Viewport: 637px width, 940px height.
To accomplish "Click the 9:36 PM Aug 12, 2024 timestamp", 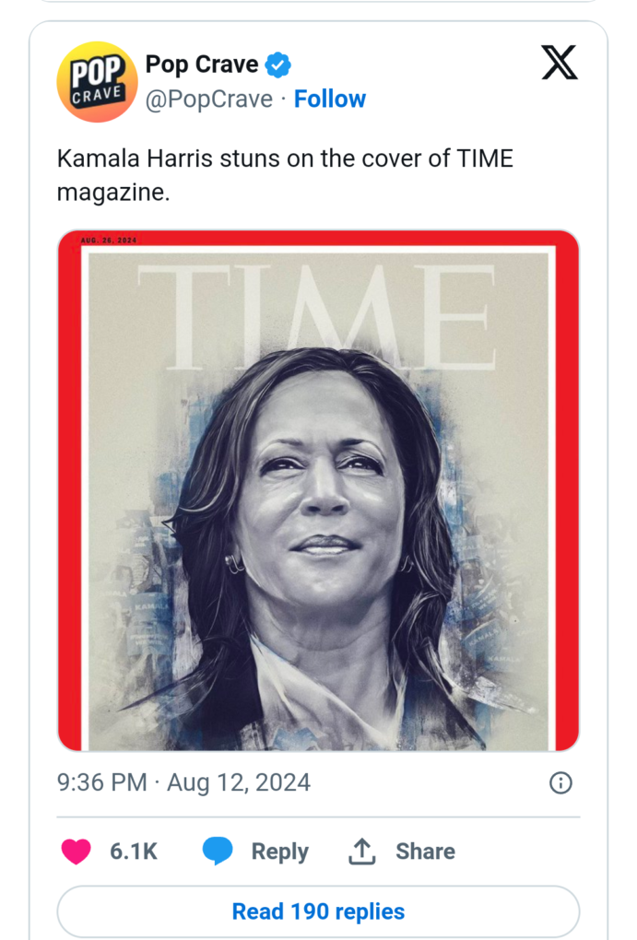I will click(x=183, y=783).
